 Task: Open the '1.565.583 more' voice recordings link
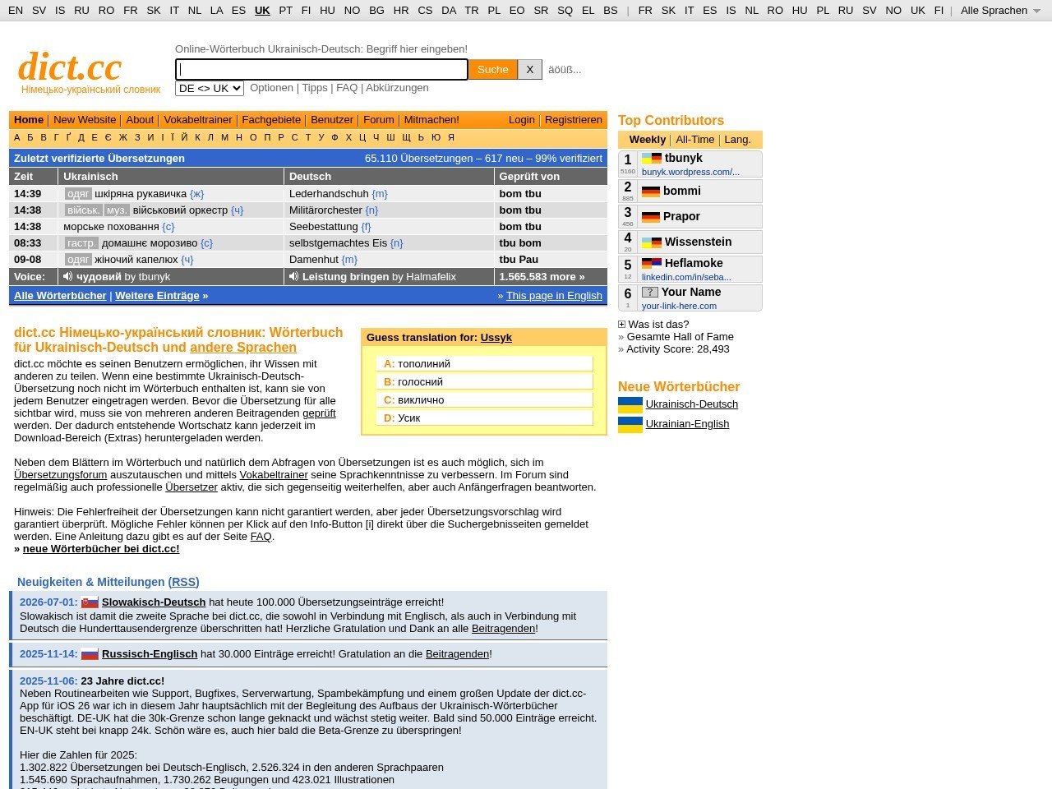coord(542,277)
